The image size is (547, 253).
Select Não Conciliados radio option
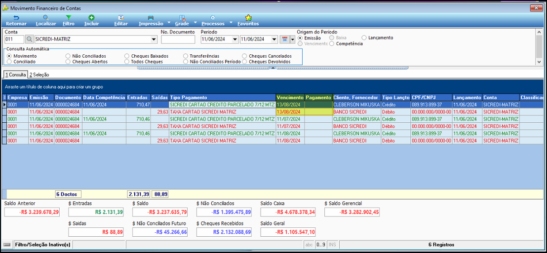click(68, 56)
